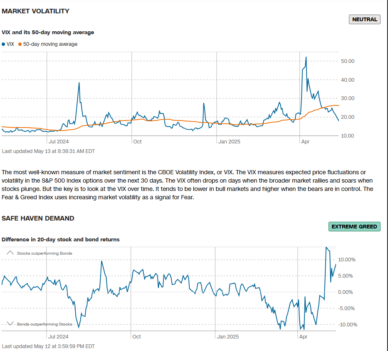388x351 pixels.
Task: Toggle the VIX series legend label
Action: coord(10,44)
